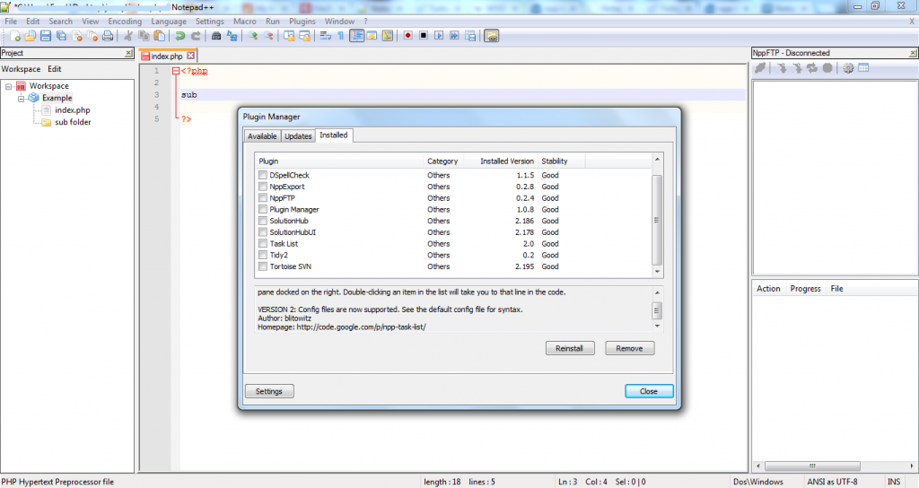Check the NppFTP plugin checkbox

pos(263,198)
